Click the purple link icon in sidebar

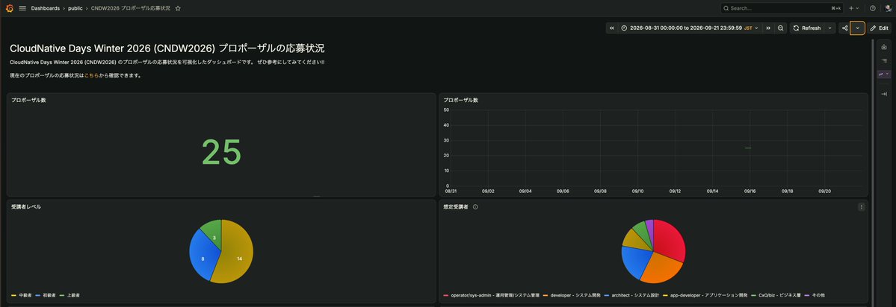883,74
